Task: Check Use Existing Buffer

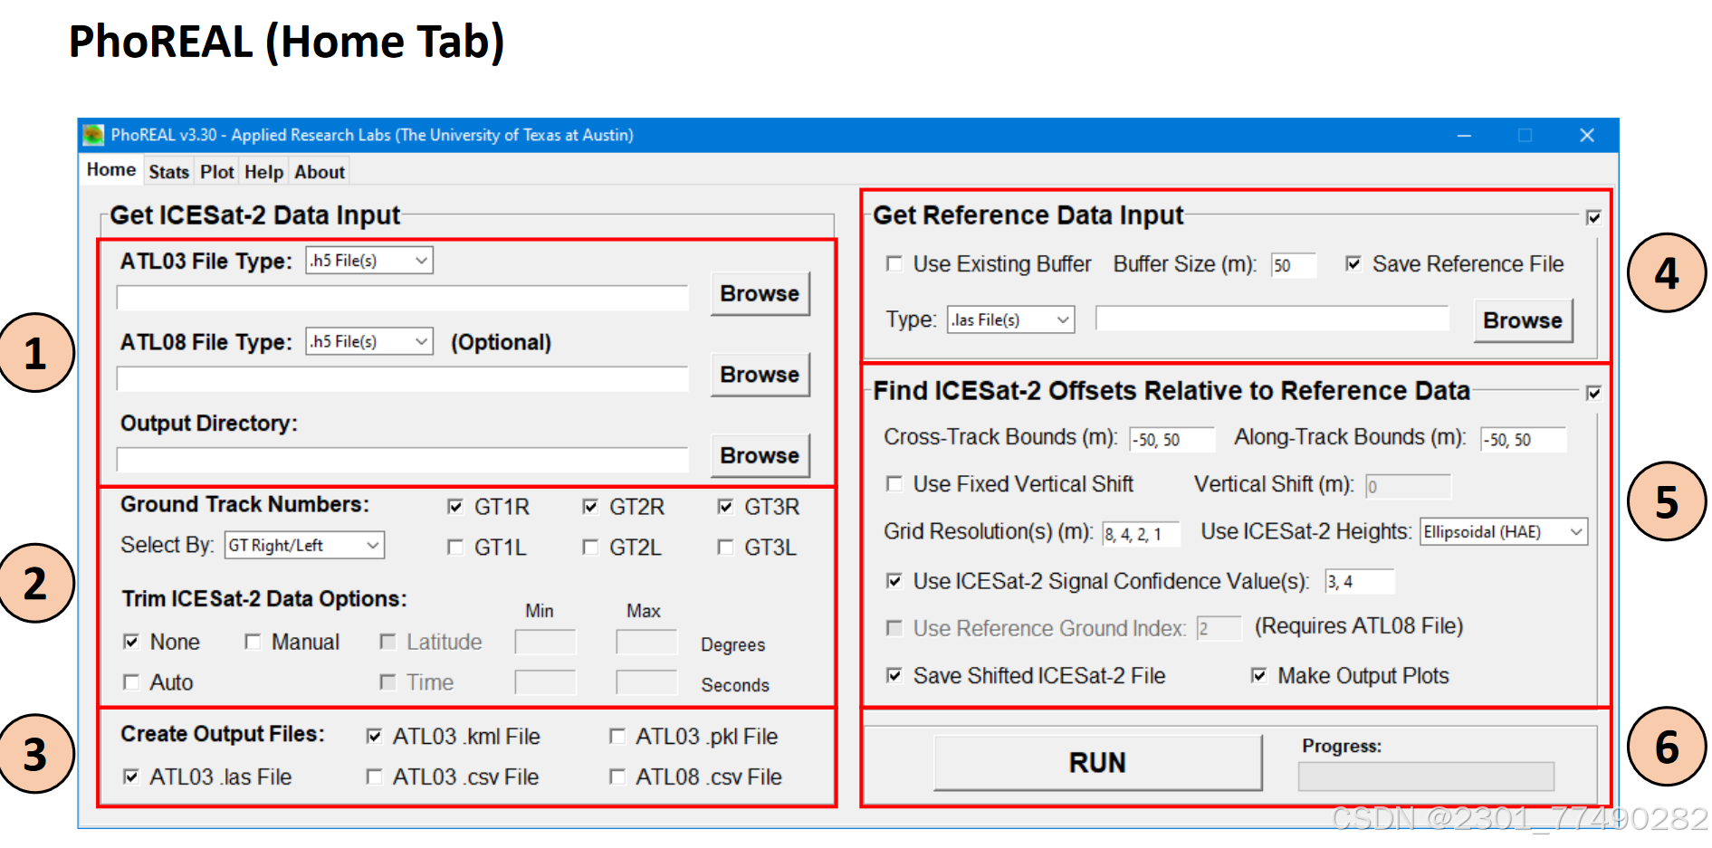Action: coord(894,263)
